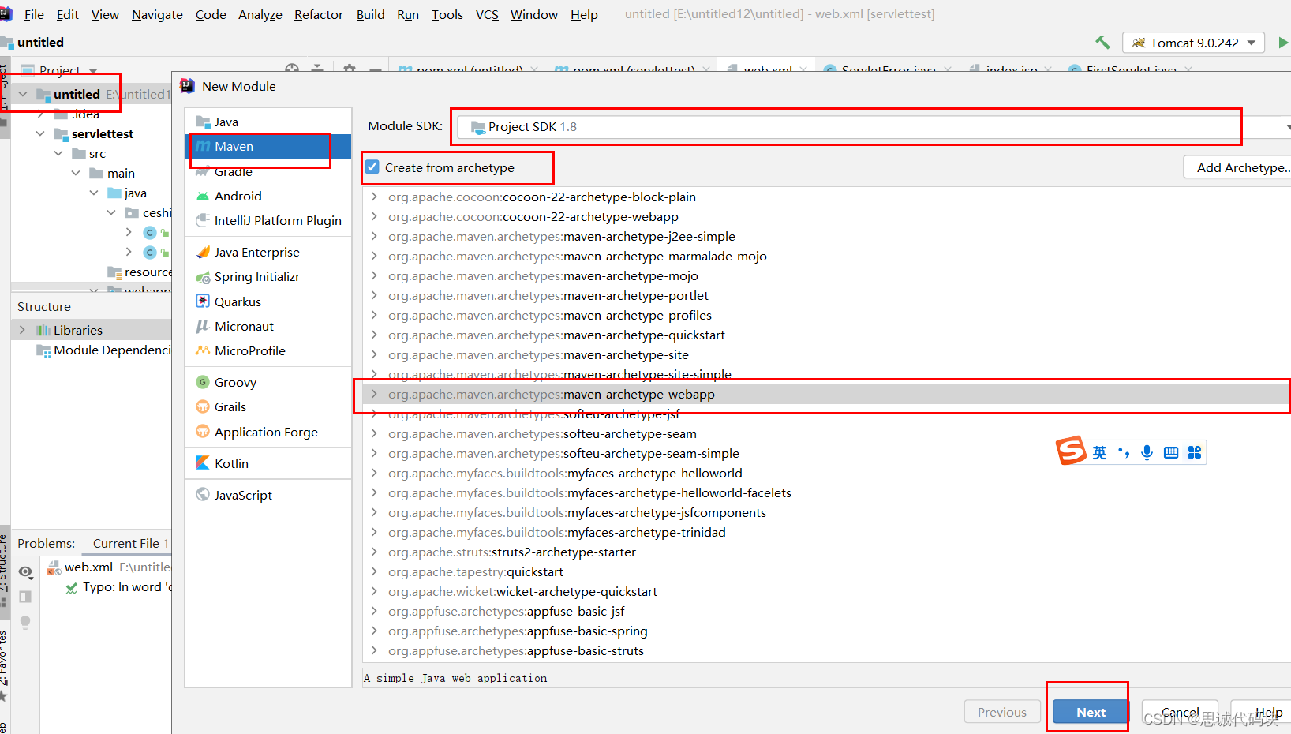Select myfaces-archetype-trinidad archetype row
1291x734 pixels.
pyautogui.click(x=826, y=532)
